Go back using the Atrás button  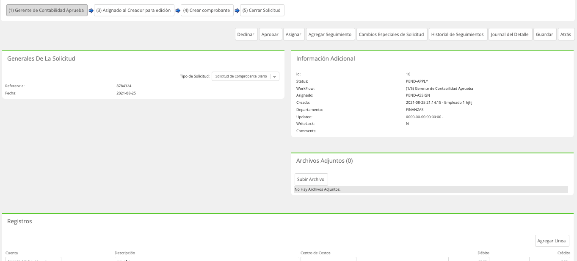[566, 34]
